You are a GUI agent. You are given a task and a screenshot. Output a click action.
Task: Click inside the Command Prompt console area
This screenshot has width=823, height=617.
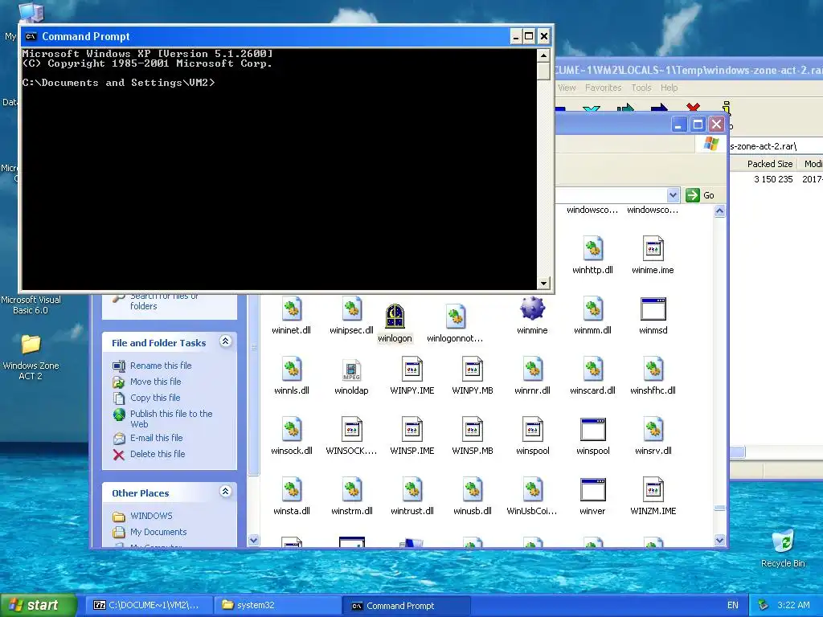pos(279,169)
